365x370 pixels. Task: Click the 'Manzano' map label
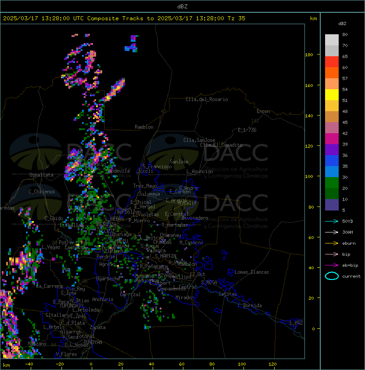[x=37, y=344]
